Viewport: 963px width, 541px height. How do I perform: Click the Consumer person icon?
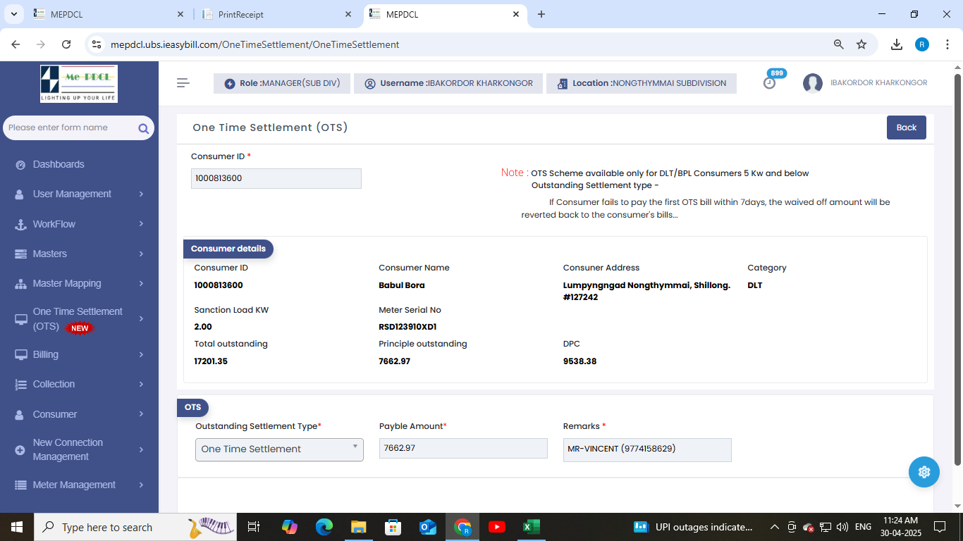click(x=20, y=415)
